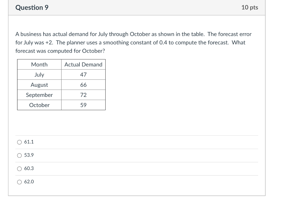297x198 pixels.
Task: Click the demand value 72
Action: (x=83, y=95)
